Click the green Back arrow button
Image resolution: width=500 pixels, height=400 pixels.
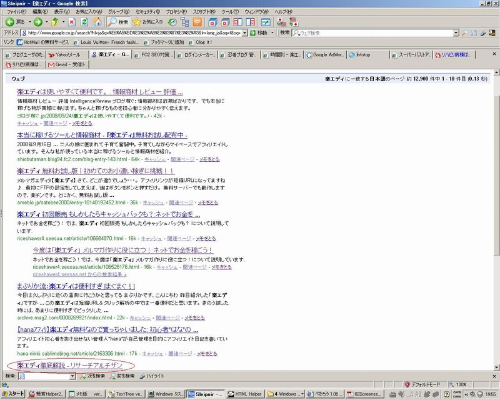tap(10, 22)
